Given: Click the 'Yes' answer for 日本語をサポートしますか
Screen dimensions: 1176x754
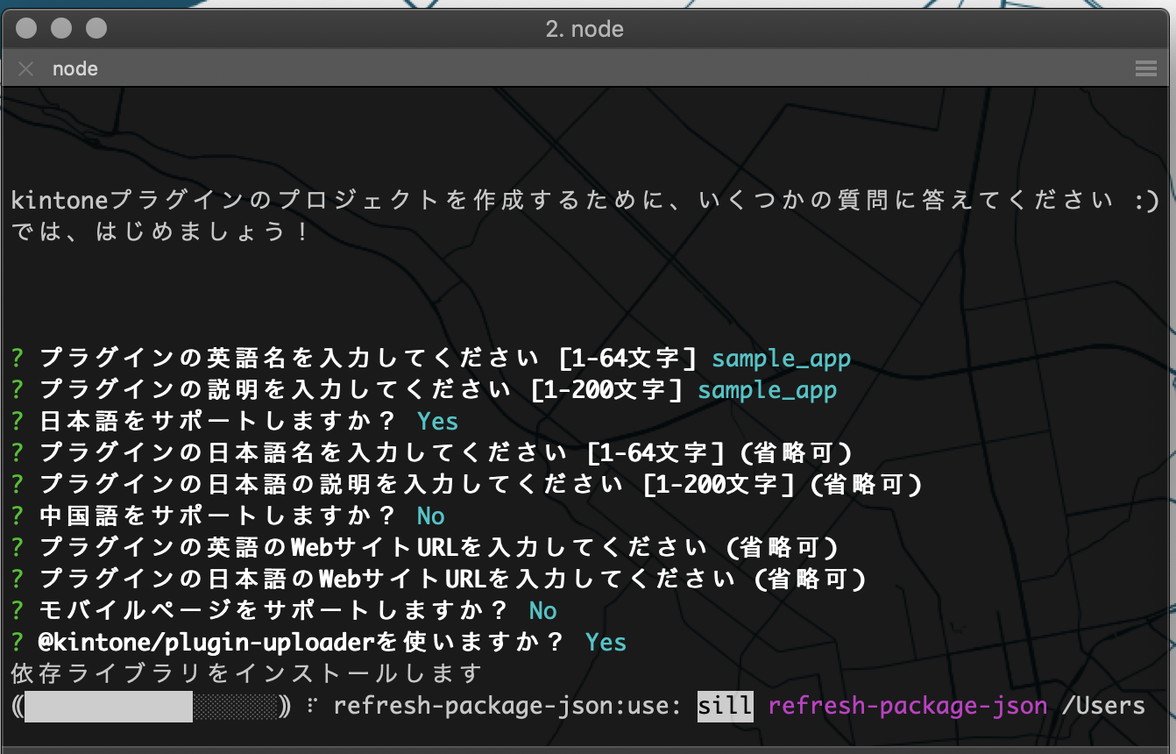Looking at the screenshot, I should coord(438,422).
